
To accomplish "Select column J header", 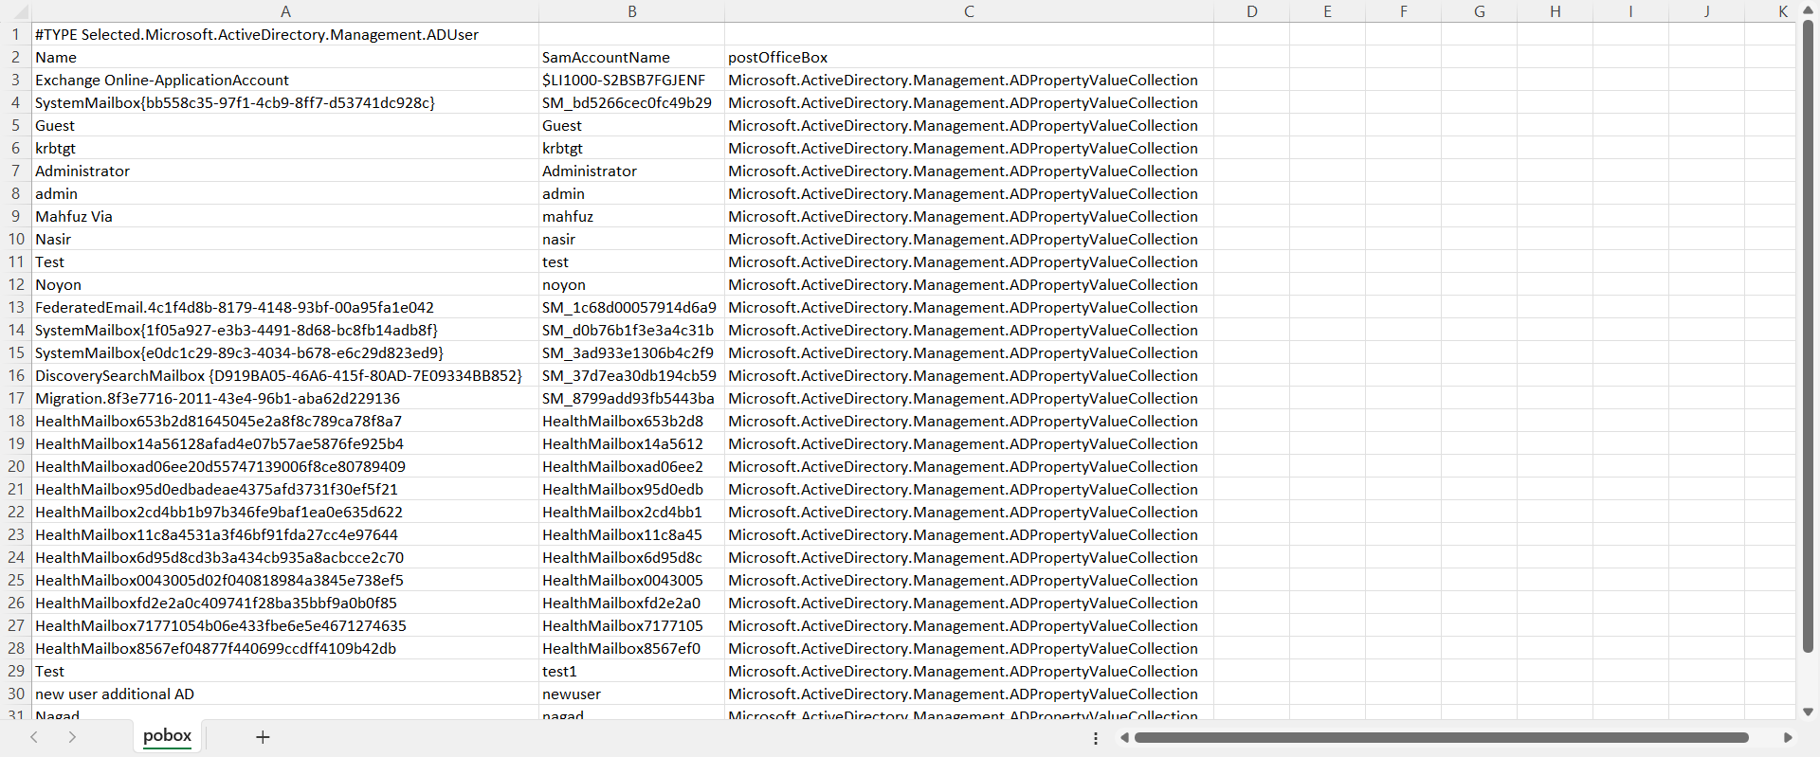I will (1706, 11).
